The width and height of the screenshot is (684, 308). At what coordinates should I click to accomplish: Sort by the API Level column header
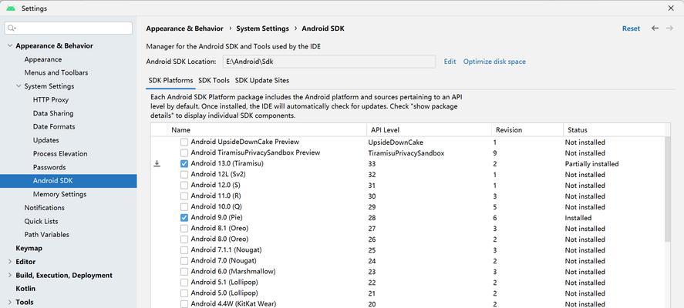[430, 130]
